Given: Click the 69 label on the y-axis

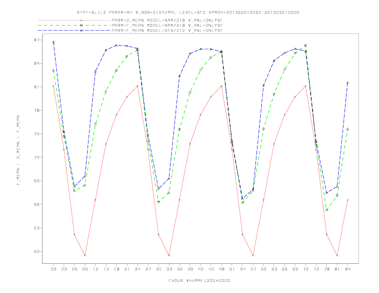Looking at the screenshot, I should click(36, 180).
